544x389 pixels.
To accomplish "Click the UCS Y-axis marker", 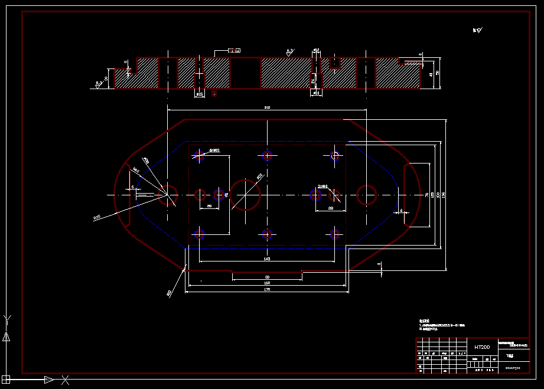I will (x=7, y=320).
